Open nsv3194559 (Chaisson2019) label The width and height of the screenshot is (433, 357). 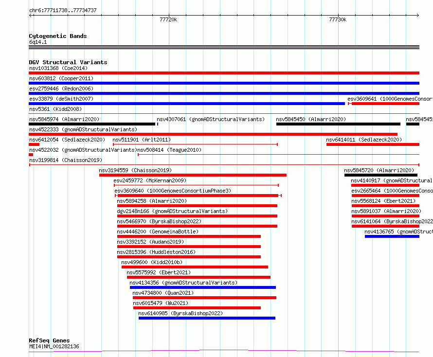point(135,170)
